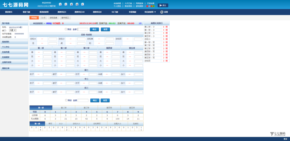Switch trend view to 总尾大小 tab
The height and width of the screenshot is (141, 290).
(x=118, y=124)
